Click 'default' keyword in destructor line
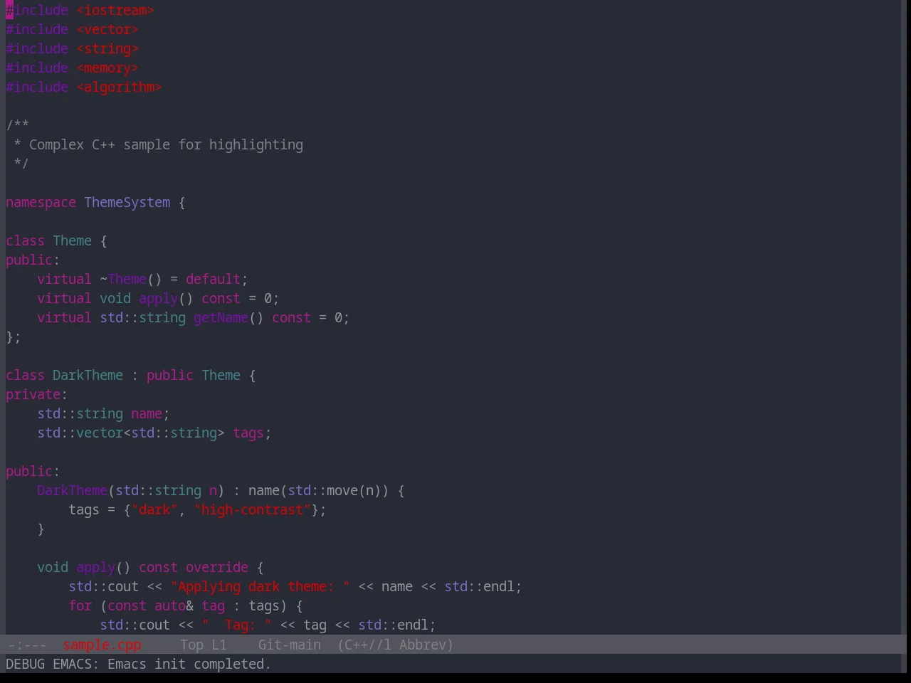 (213, 280)
